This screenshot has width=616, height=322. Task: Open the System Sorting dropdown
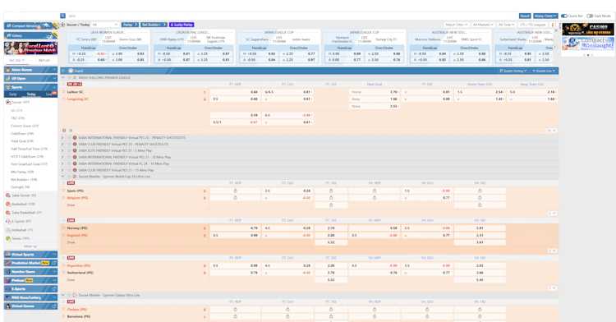(513, 71)
